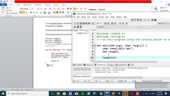The height and width of the screenshot is (96, 170).
Task: Toggle left-to-right text direction in Word
Action: 74,9
